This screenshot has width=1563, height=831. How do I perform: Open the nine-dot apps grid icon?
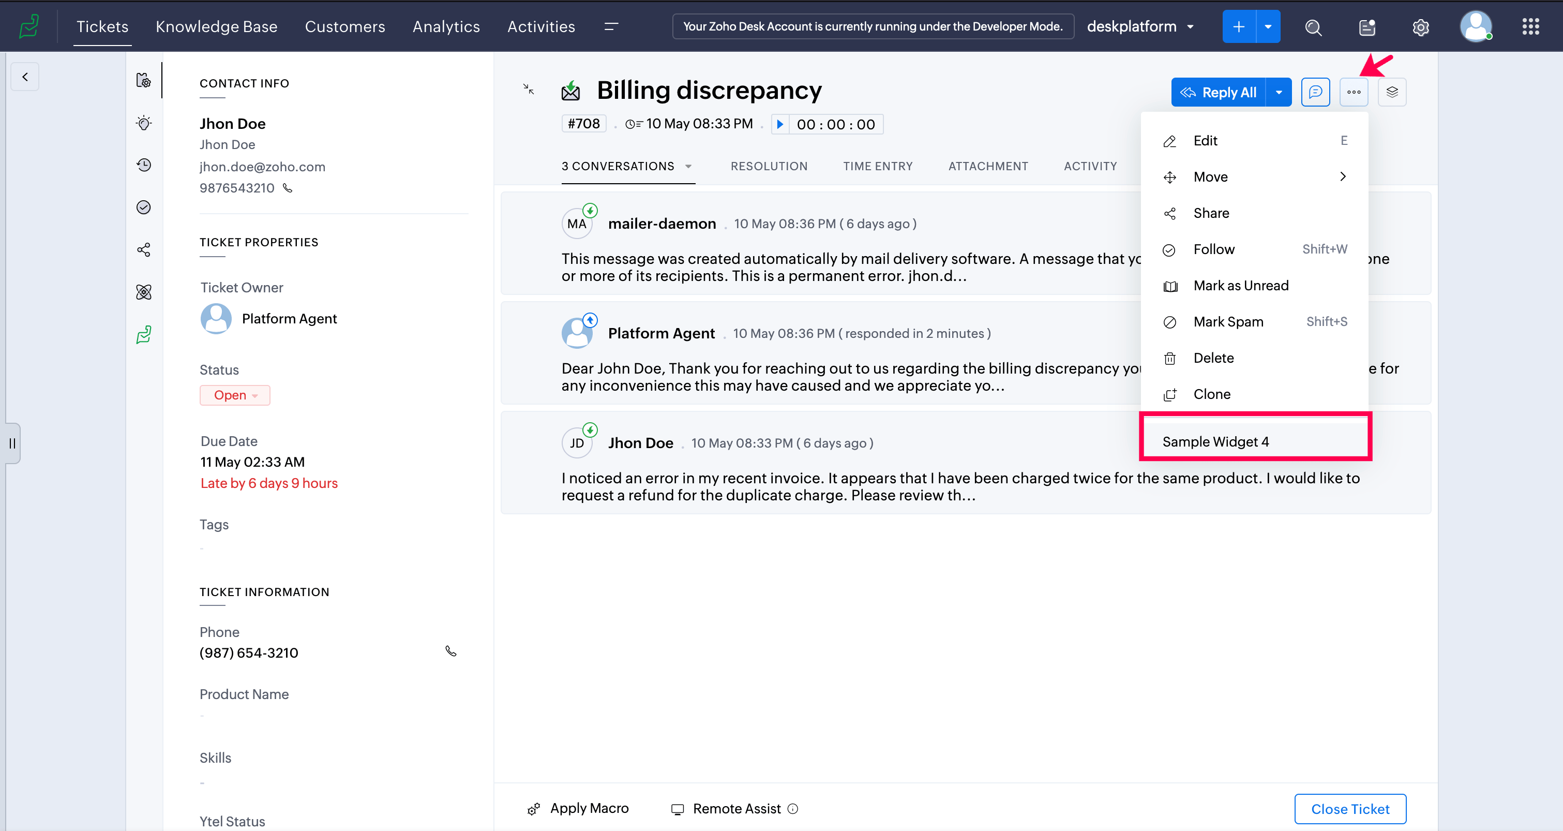tap(1530, 27)
